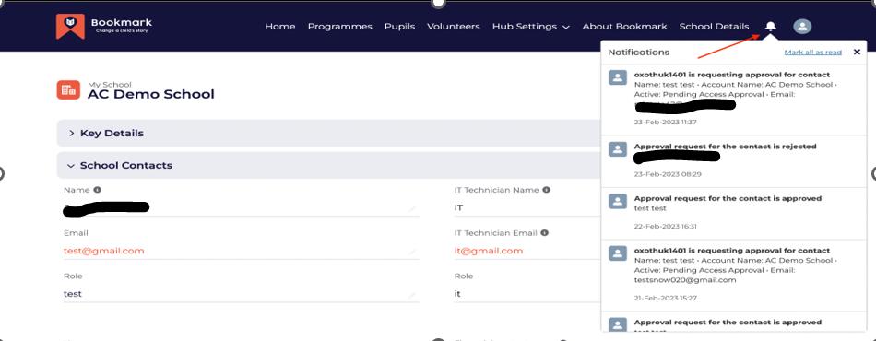
Task: Close the Notifications panel
Action: click(857, 52)
